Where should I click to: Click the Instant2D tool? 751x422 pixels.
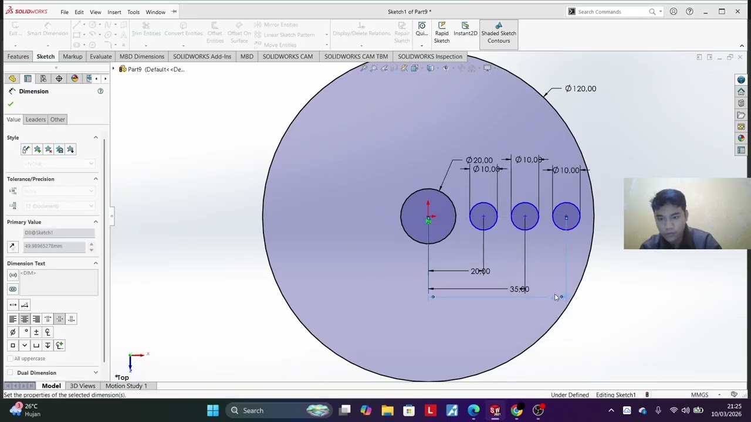tap(465, 30)
